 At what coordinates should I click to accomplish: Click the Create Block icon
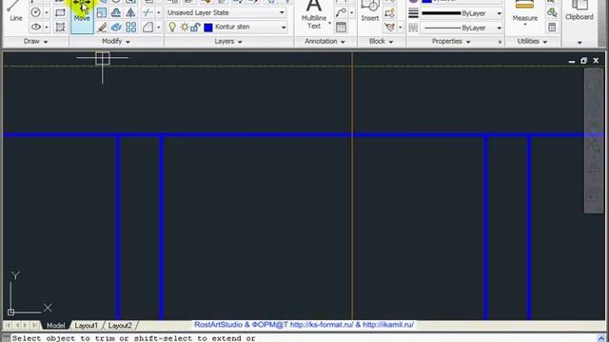click(x=389, y=12)
